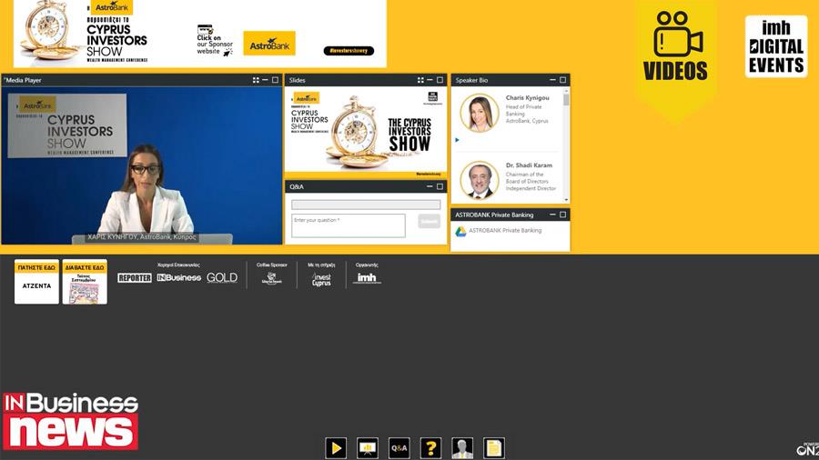The image size is (819, 460).
Task: Click the Submit button in Q&A panel
Action: click(429, 221)
